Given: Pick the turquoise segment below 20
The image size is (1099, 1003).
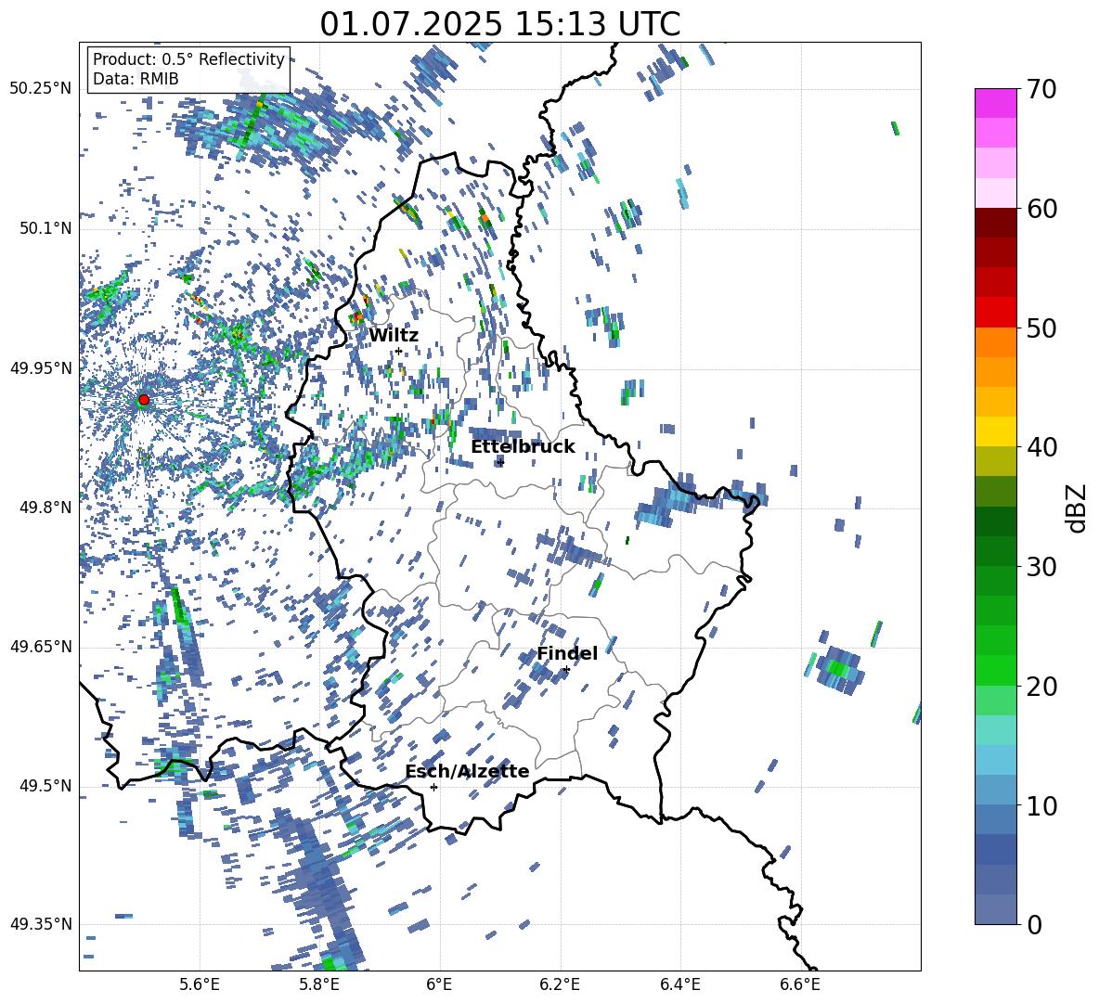Looking at the screenshot, I should tap(996, 730).
